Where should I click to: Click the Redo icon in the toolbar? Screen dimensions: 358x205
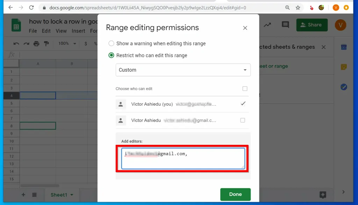(26, 44)
